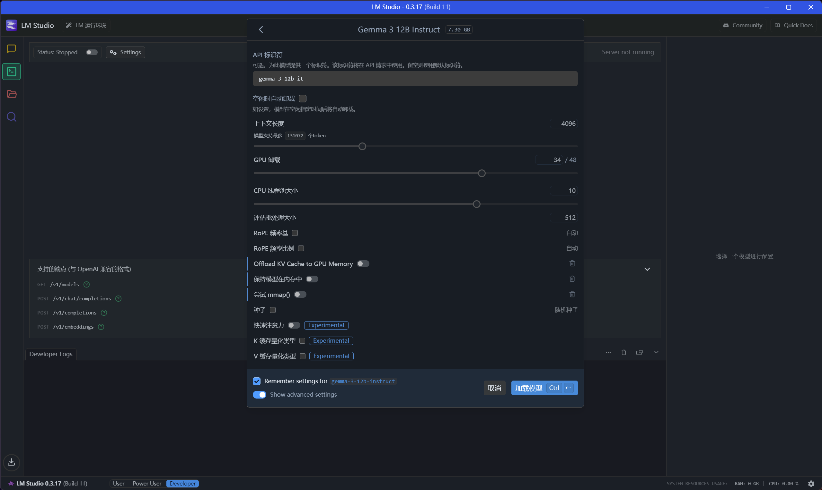Screen dimensions: 822x490
Task: Reset 保持模型在内存中 setting with trash icon
Action: tap(572, 279)
